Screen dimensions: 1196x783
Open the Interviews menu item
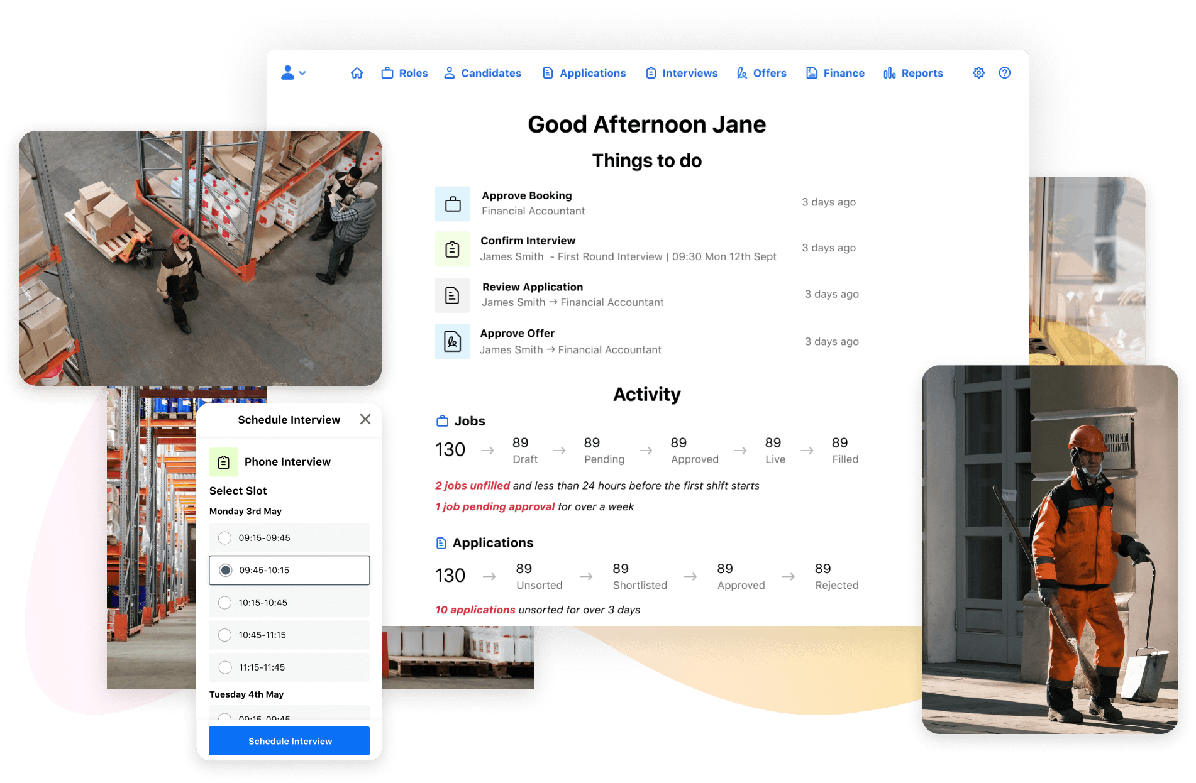pos(682,73)
